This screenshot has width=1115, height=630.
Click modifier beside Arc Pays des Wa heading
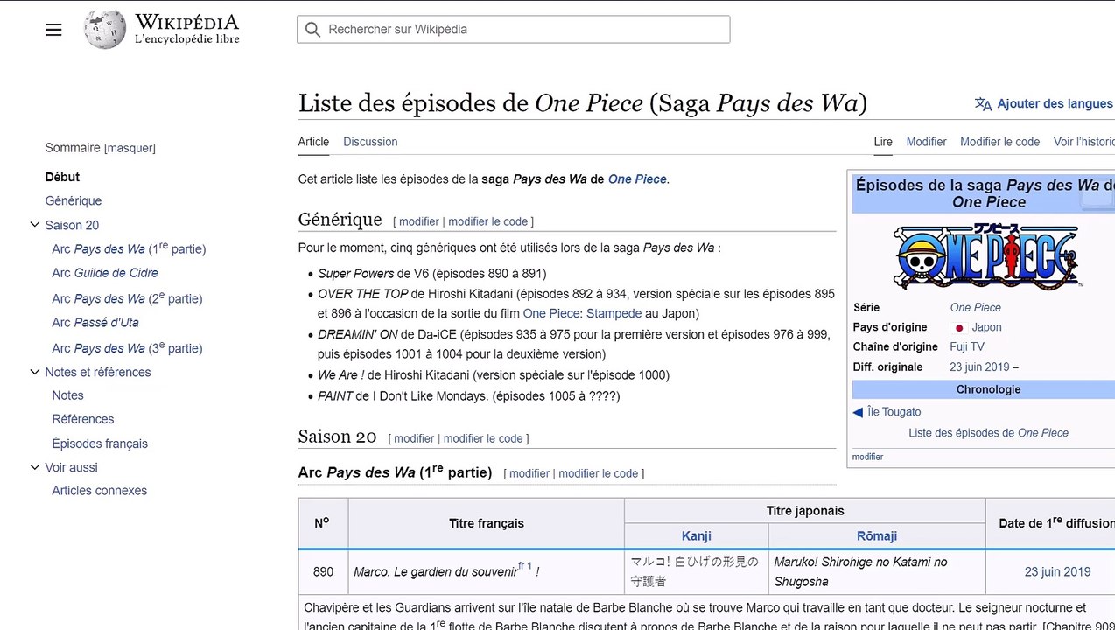point(529,473)
